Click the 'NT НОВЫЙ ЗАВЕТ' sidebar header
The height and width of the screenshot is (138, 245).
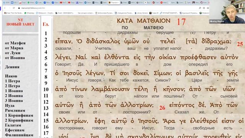pyautogui.click(x=20, y=22)
